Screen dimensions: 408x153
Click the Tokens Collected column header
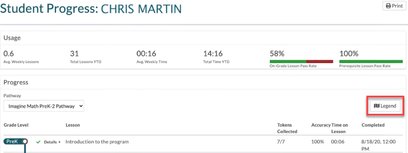(x=287, y=128)
